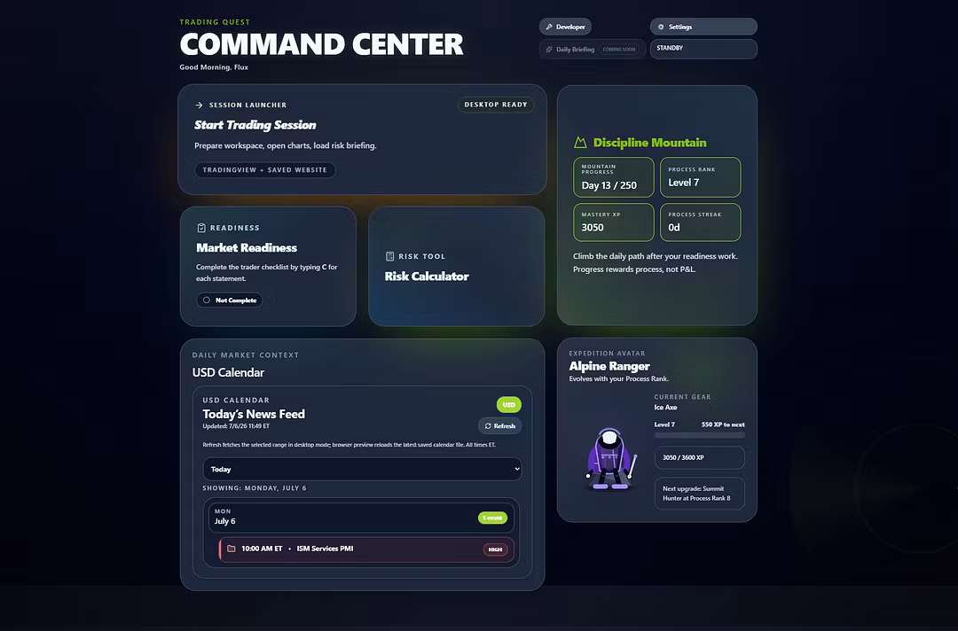The height and width of the screenshot is (631, 958).
Task: Click the Risk Tool calculator icon
Action: coord(389,256)
